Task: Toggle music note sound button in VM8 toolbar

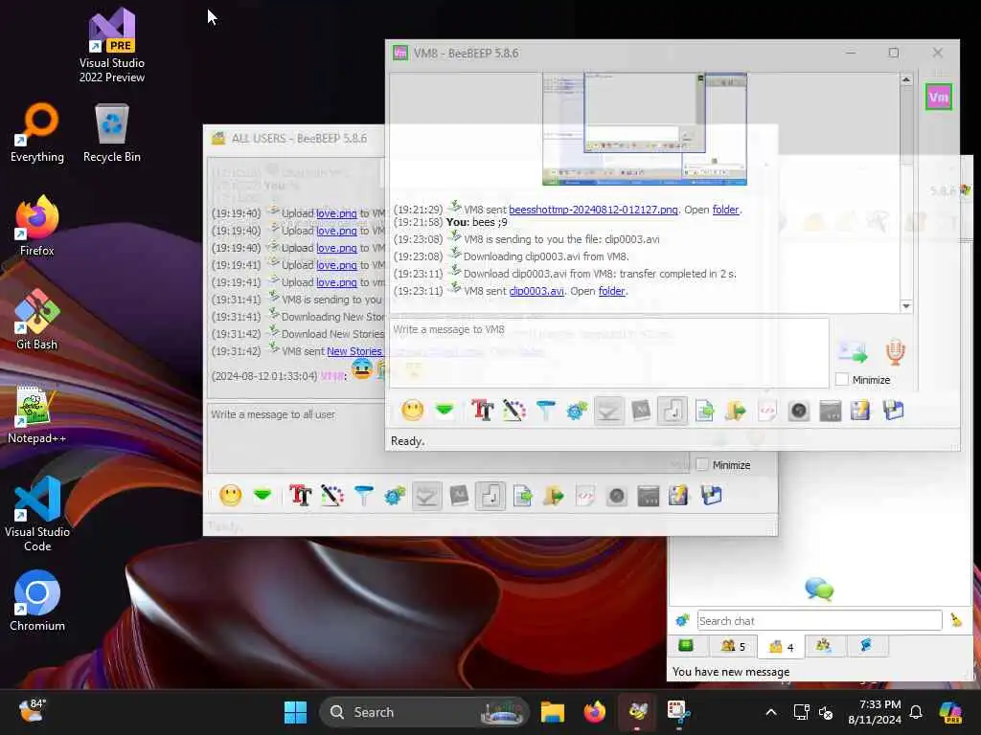Action: pos(673,411)
